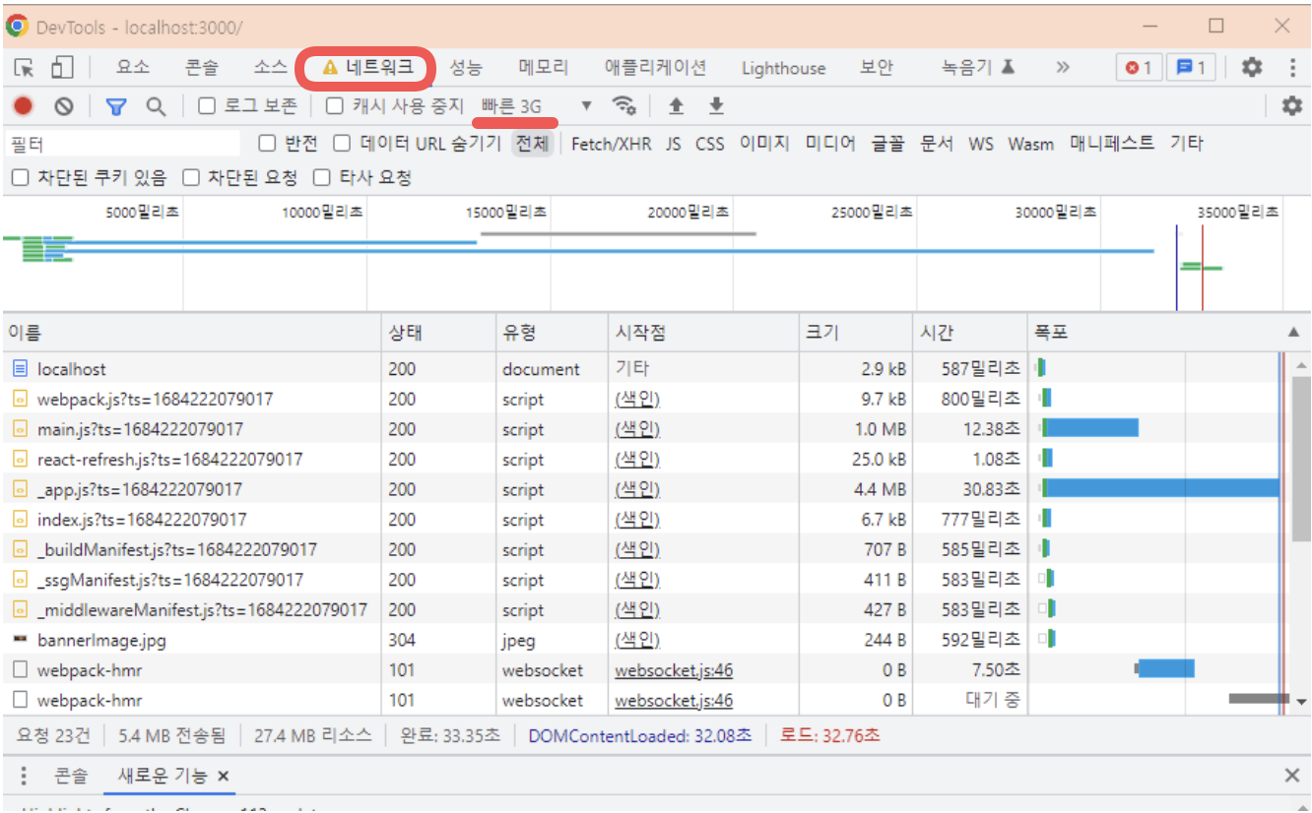This screenshot has height=813, width=1312.
Task: Click the red error count badge
Action: (1139, 67)
